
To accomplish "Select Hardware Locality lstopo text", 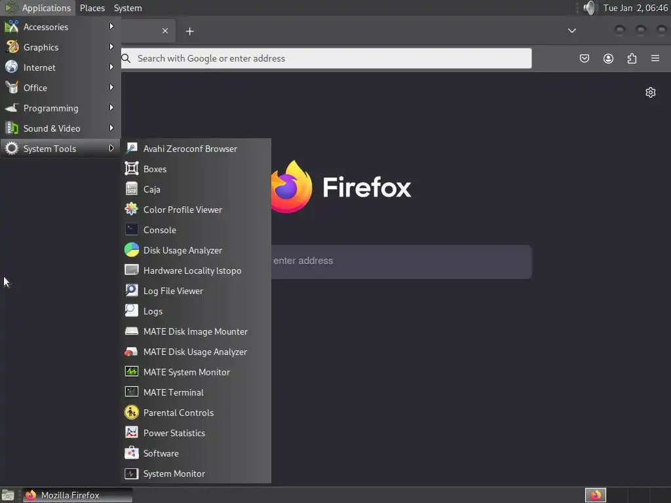I will click(192, 270).
